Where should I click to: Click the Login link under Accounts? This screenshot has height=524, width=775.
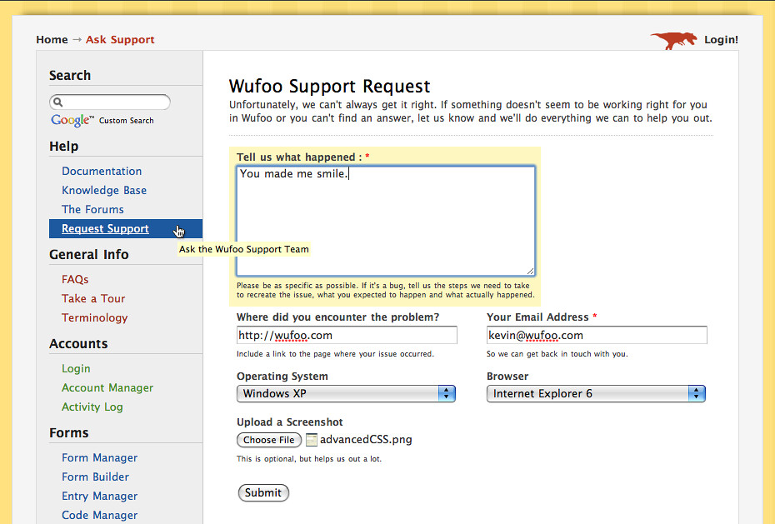76,369
